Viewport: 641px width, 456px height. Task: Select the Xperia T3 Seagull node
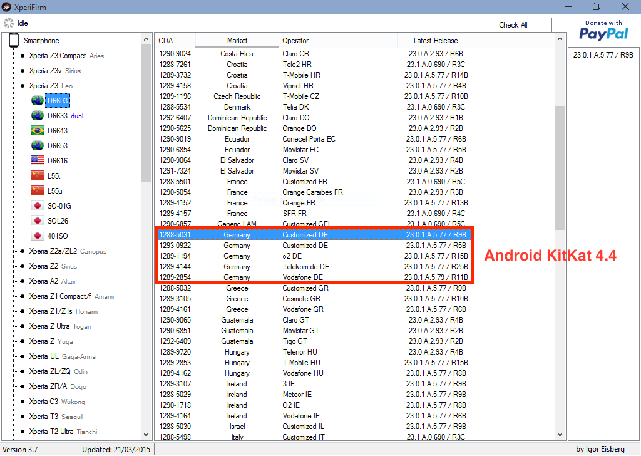click(x=56, y=417)
